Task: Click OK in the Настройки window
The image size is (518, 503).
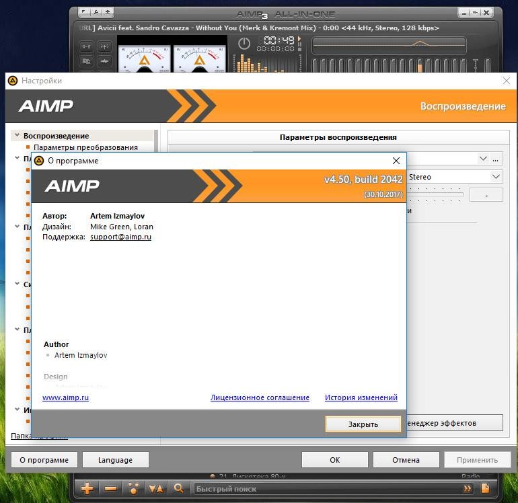Action: point(334,460)
